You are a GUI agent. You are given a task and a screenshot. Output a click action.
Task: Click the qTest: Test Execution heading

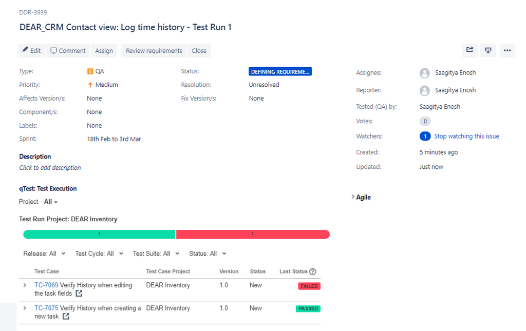pyautogui.click(x=48, y=189)
